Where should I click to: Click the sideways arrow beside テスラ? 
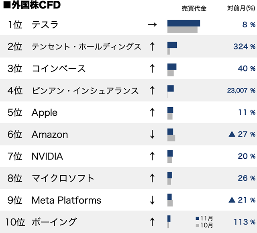(x=152, y=25)
